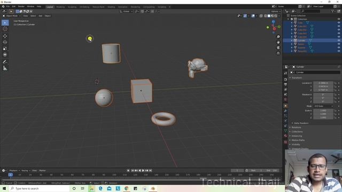Open the Texture properties tab
Image resolution: width=342 pixels, height=192 pixels.
coord(285,142)
